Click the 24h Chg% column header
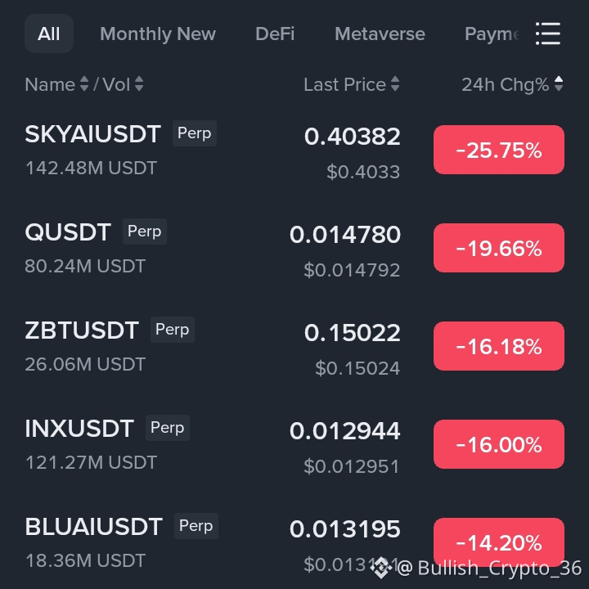This screenshot has height=589, width=589. tap(512, 84)
